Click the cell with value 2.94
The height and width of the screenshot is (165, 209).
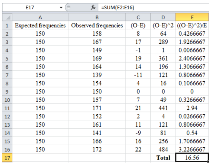click(191, 108)
